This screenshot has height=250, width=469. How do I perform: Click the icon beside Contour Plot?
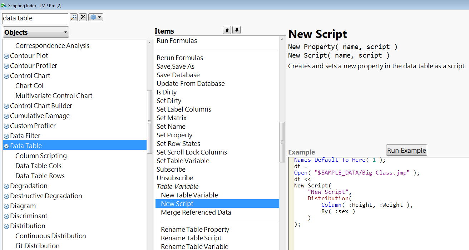pyautogui.click(x=6, y=56)
